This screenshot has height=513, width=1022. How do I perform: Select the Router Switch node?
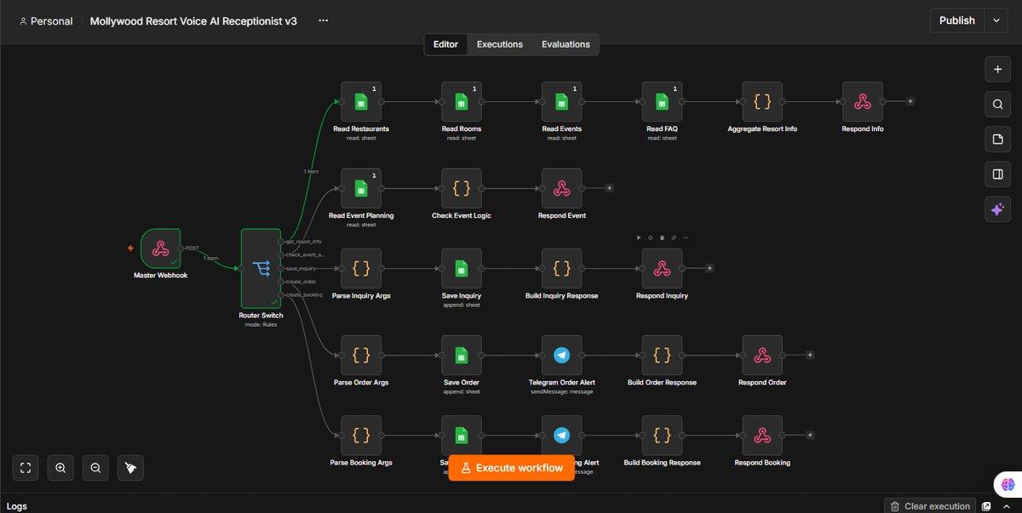point(261,268)
